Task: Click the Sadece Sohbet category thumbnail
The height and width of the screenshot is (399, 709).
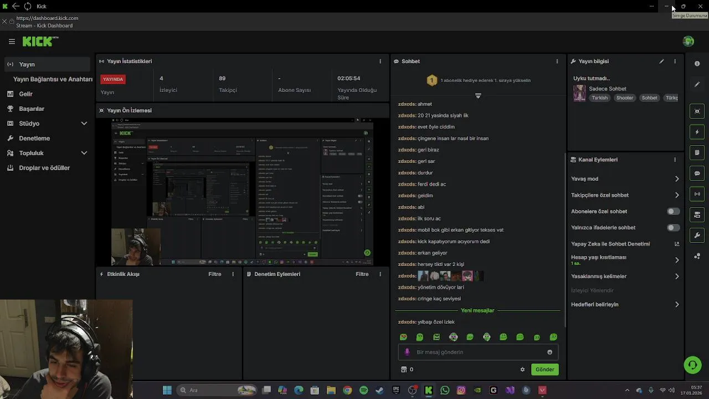Action: point(579,93)
